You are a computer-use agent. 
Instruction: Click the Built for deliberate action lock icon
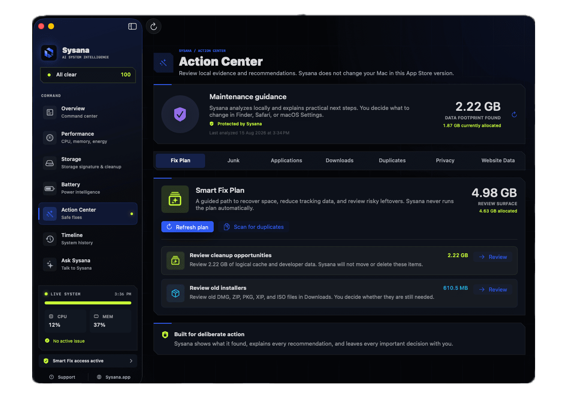[165, 334]
